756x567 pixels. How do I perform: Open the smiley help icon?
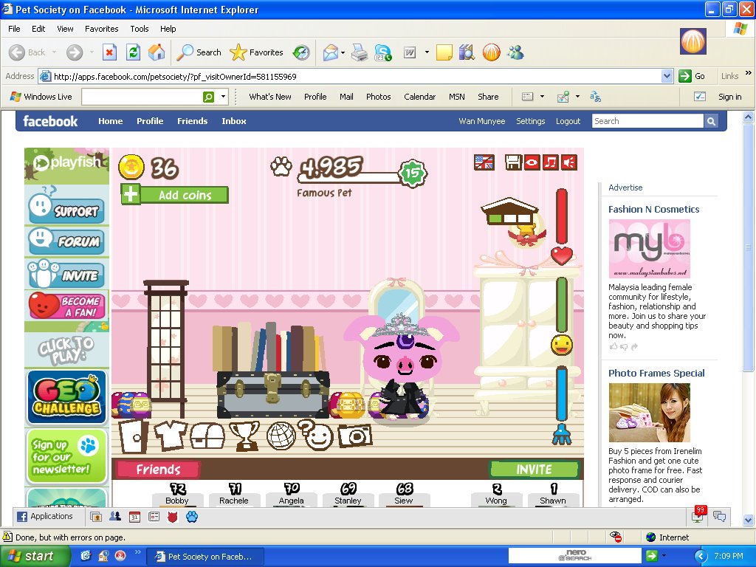[315, 435]
